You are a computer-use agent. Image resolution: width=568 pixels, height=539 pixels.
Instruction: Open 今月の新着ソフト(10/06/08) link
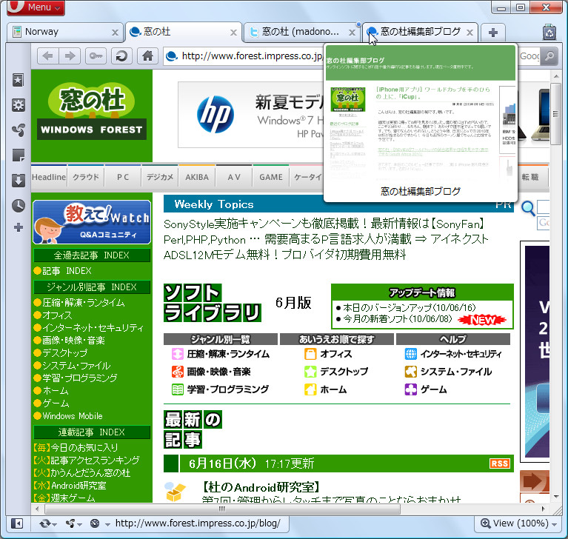click(x=398, y=319)
